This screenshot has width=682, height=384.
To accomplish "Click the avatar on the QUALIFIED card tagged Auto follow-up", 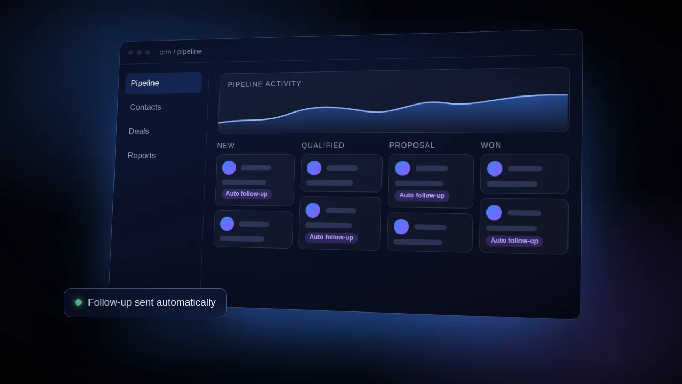I will 313,210.
